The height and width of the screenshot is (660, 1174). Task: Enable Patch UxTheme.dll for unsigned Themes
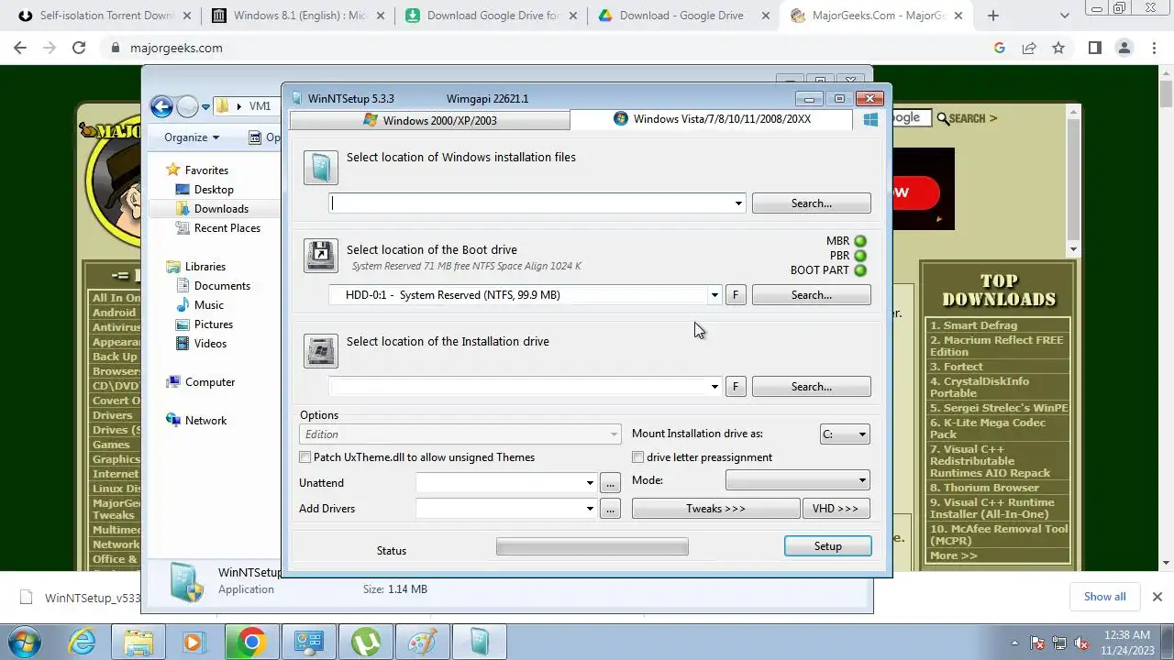click(305, 457)
